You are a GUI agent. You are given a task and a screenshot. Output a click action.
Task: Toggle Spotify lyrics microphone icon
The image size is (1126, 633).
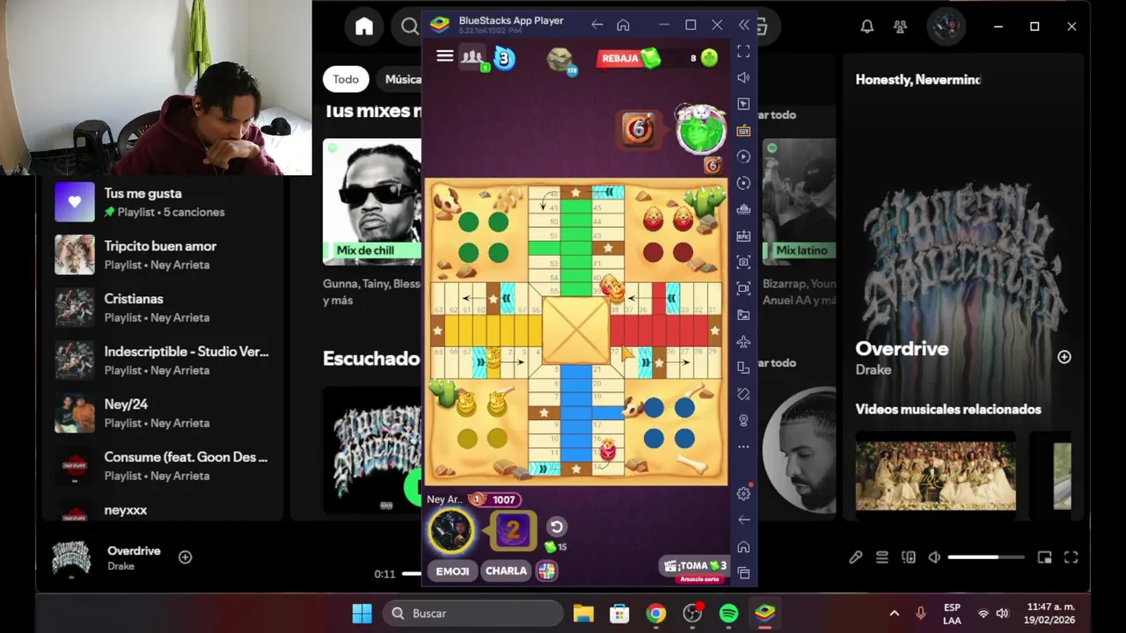tap(855, 557)
